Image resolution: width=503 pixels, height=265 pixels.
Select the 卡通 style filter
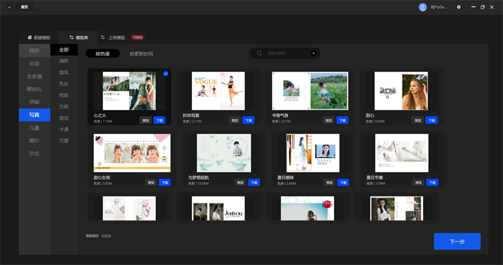click(64, 129)
